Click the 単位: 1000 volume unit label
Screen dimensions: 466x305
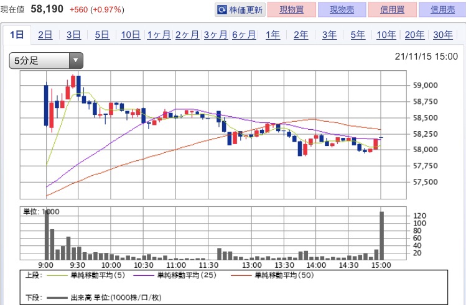(x=41, y=212)
